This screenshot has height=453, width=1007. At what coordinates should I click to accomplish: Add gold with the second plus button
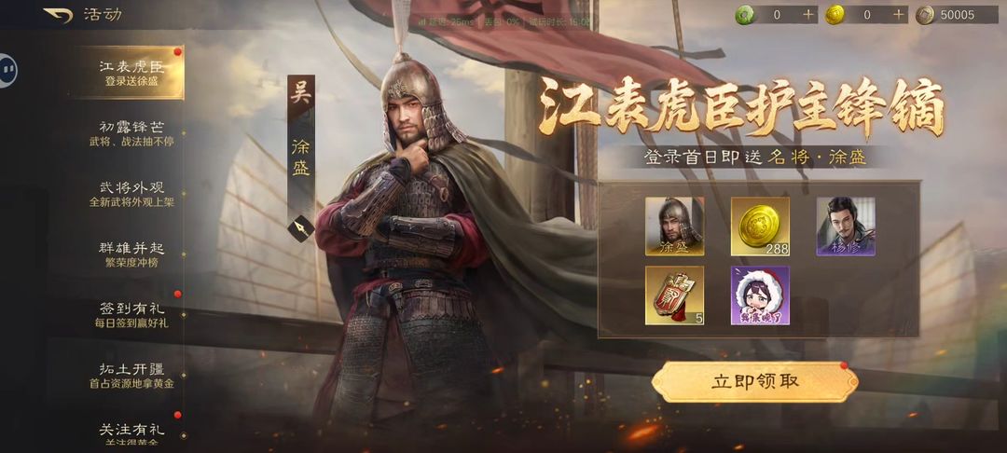(x=898, y=15)
